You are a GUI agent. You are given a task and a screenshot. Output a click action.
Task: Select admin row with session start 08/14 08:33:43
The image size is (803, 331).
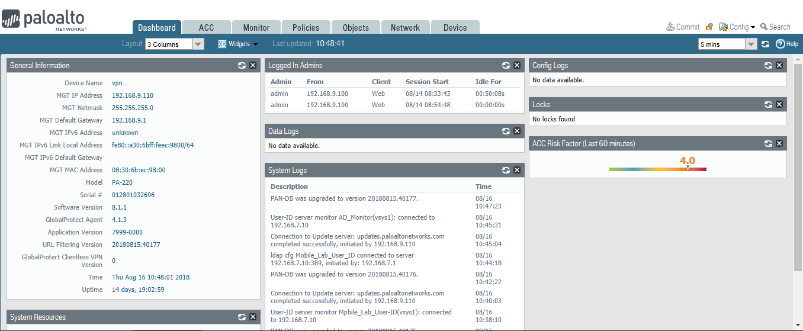tap(393, 94)
